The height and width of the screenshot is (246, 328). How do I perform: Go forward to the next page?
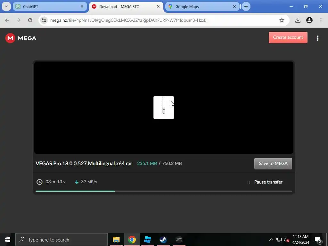pyautogui.click(x=18, y=20)
